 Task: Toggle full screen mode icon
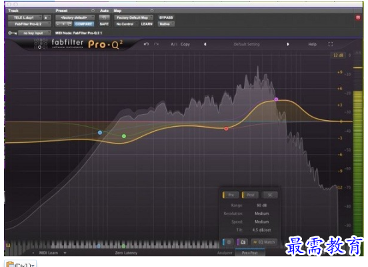(x=331, y=44)
